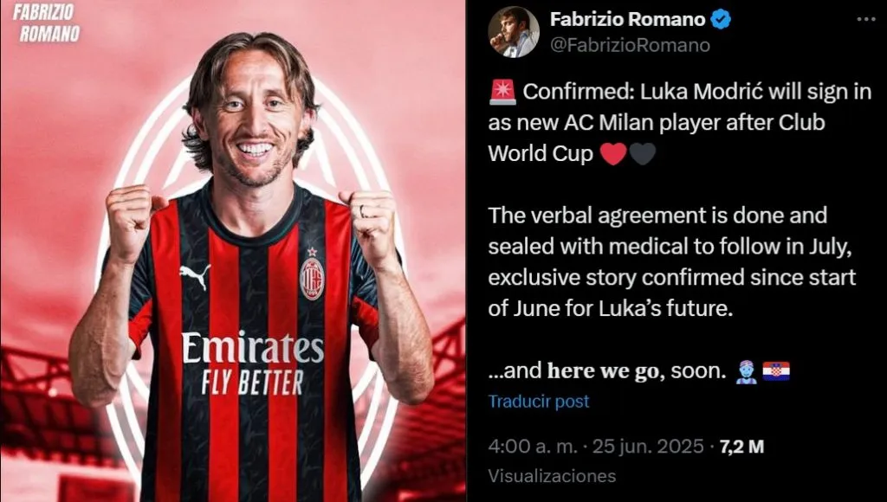Click the blue verified badge icon

[721, 20]
